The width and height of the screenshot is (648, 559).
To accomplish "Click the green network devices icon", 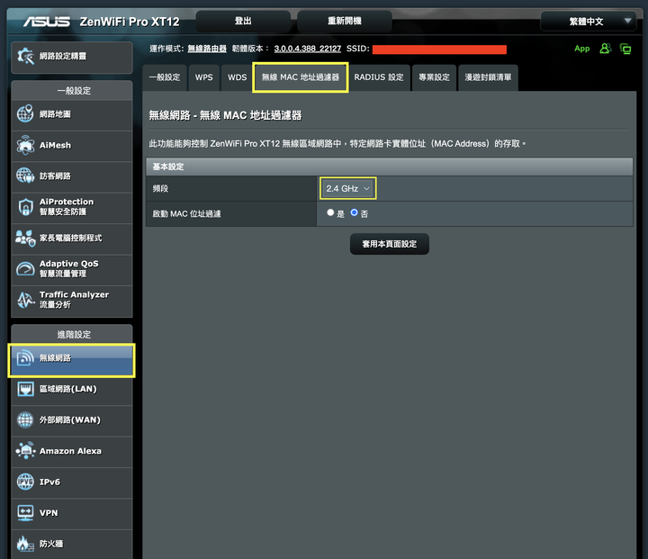I will (x=625, y=49).
